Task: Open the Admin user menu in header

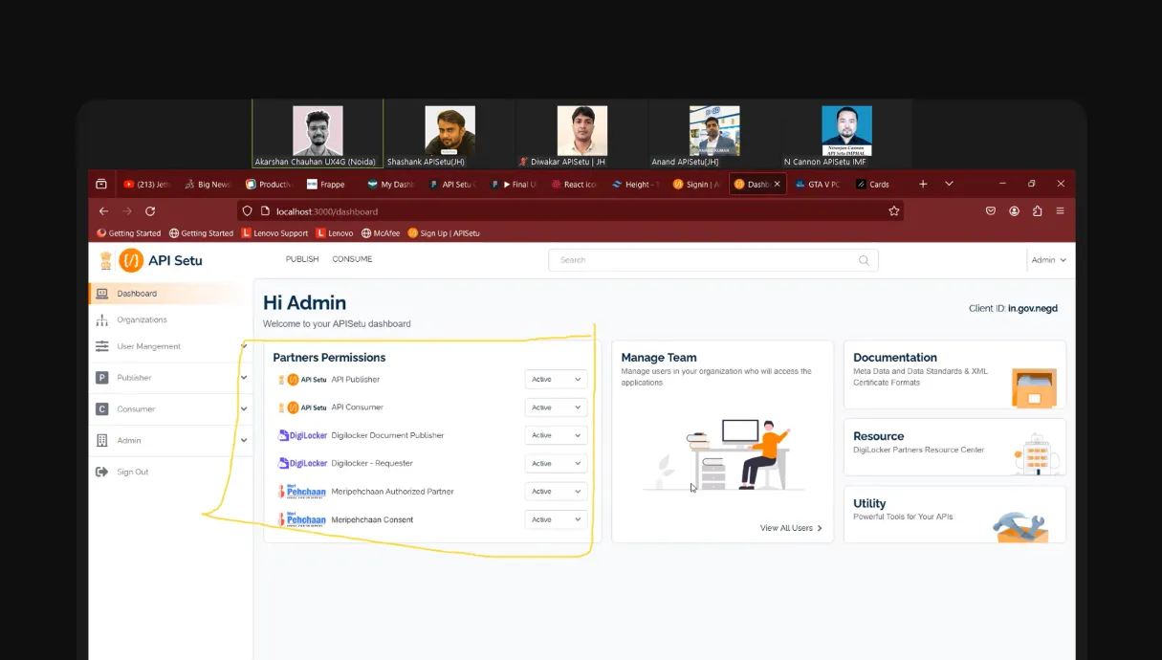Action: click(1048, 260)
